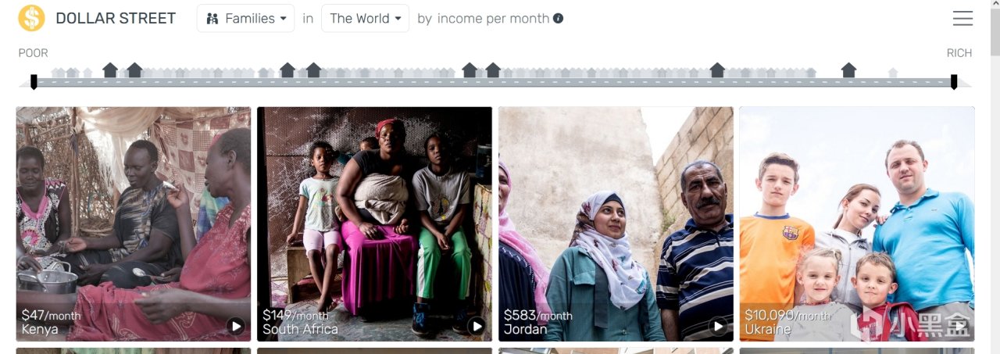
Task: Click the Dollar Street gold coin logo
Action: coord(31,18)
